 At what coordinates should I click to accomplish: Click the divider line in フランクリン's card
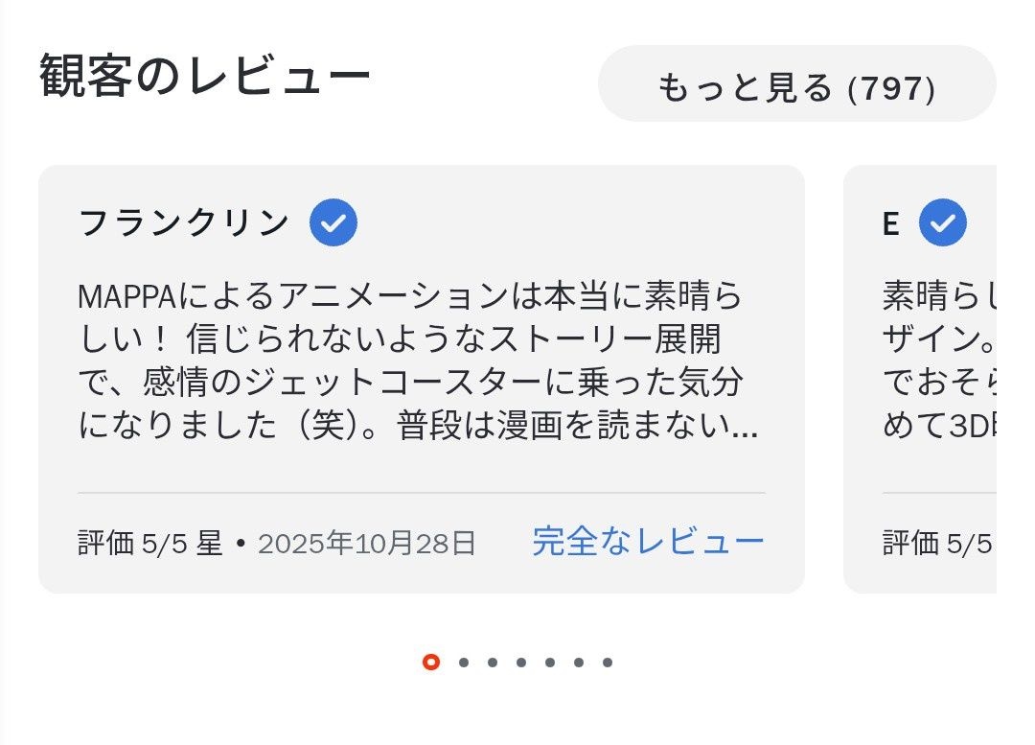tap(422, 493)
